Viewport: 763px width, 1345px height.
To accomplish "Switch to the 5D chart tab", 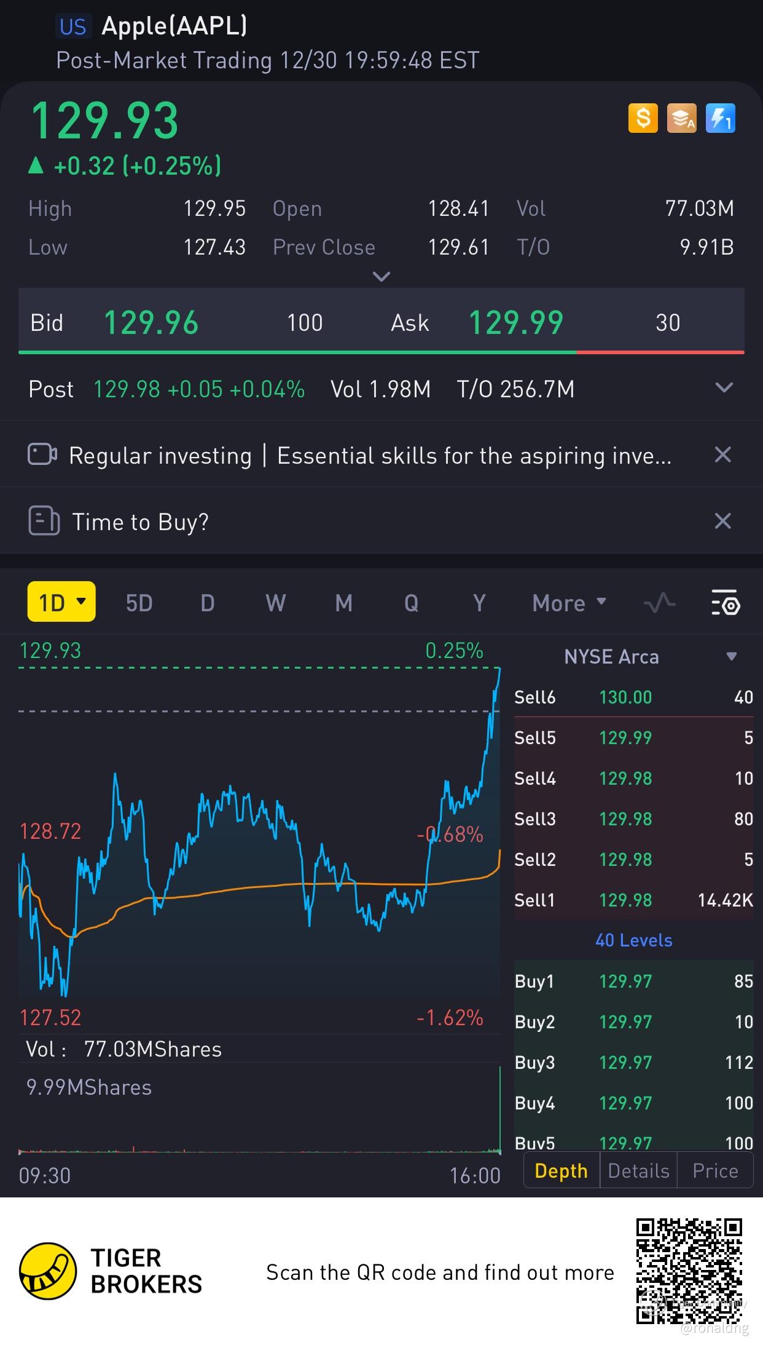I will [x=139, y=603].
